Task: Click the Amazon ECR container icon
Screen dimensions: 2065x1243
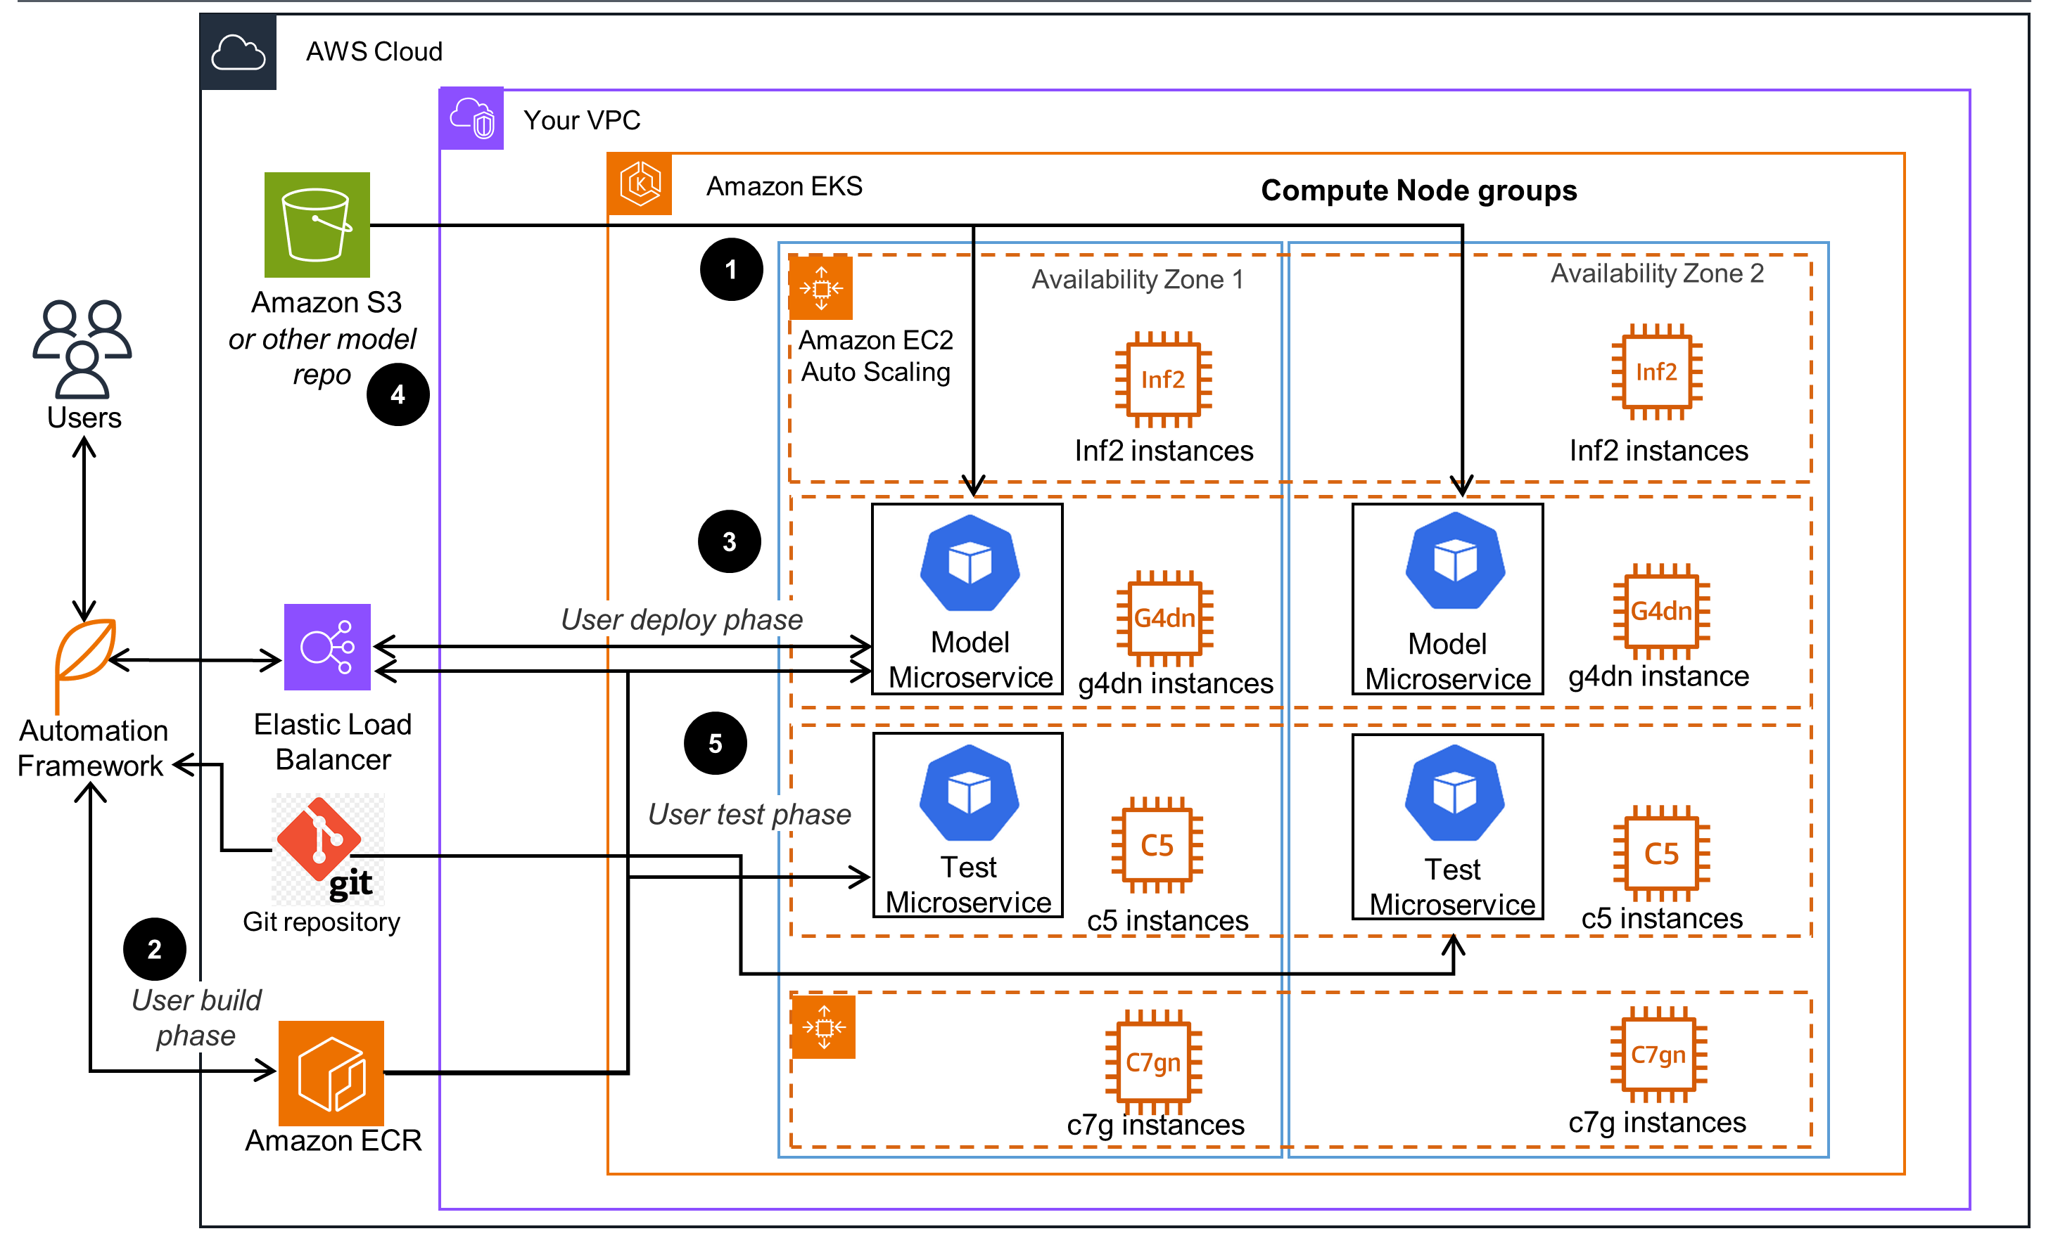Action: pos(331,1073)
